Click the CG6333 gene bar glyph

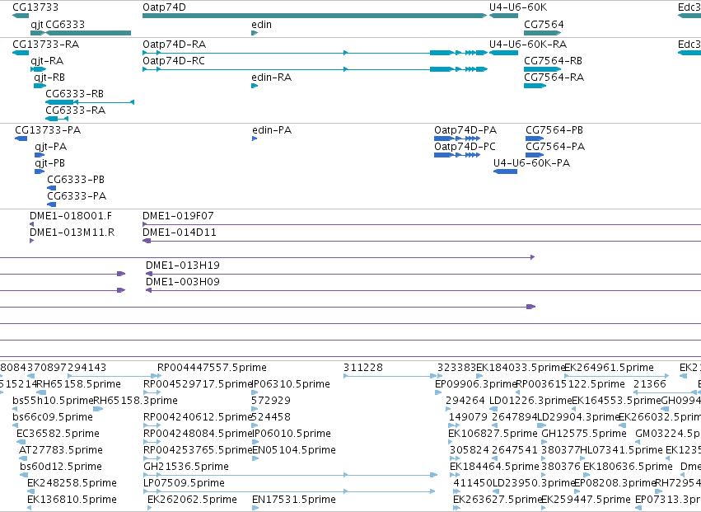[88, 33]
